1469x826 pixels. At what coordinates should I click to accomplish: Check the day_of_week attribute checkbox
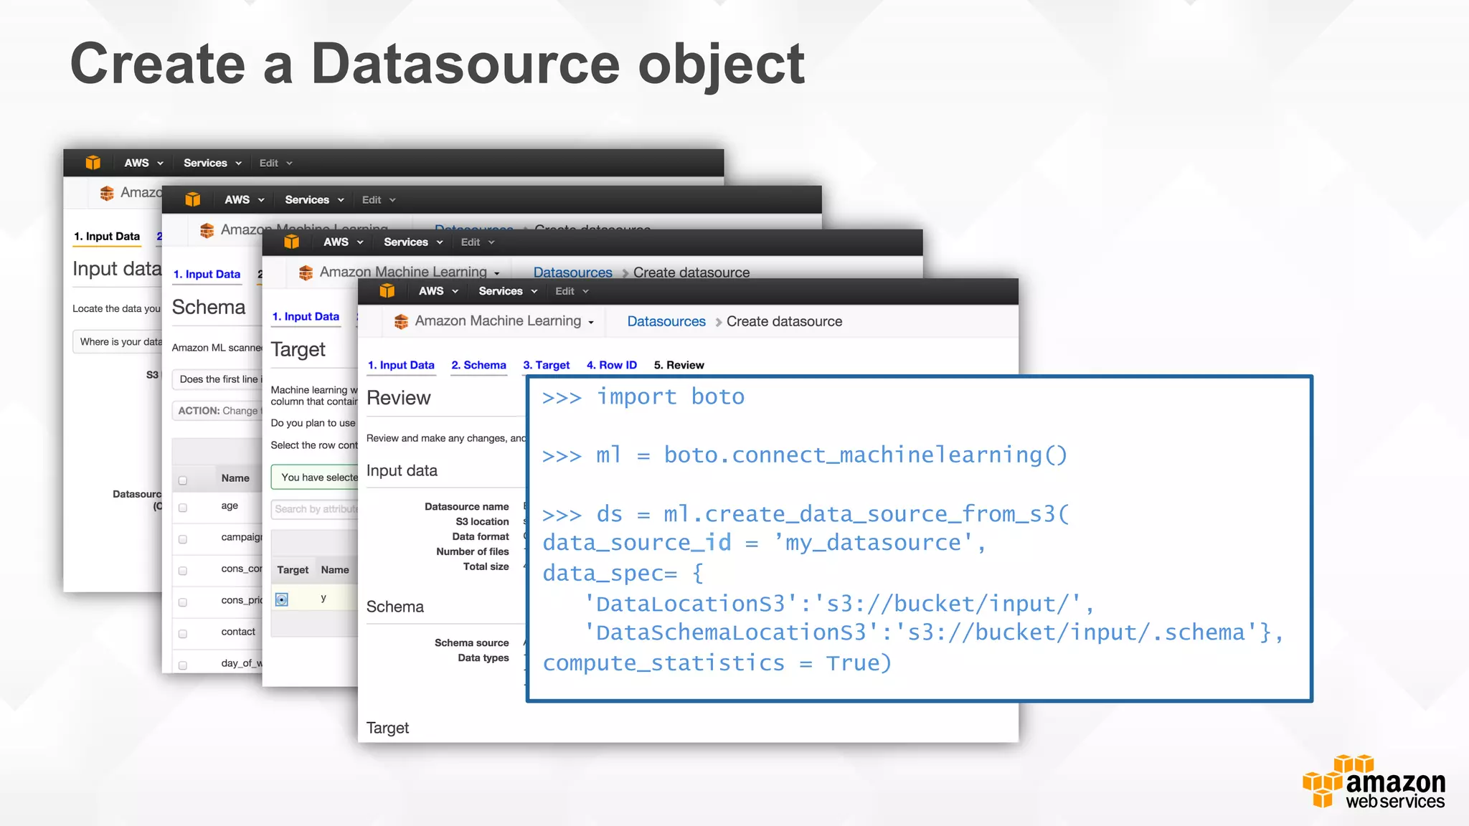click(x=183, y=665)
